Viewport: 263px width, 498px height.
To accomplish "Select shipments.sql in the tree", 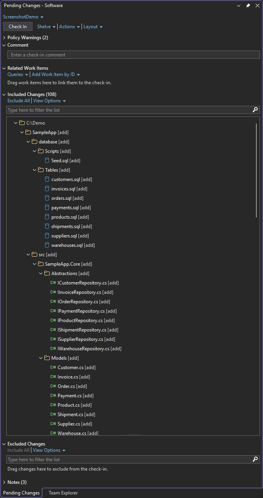I will click(72, 226).
